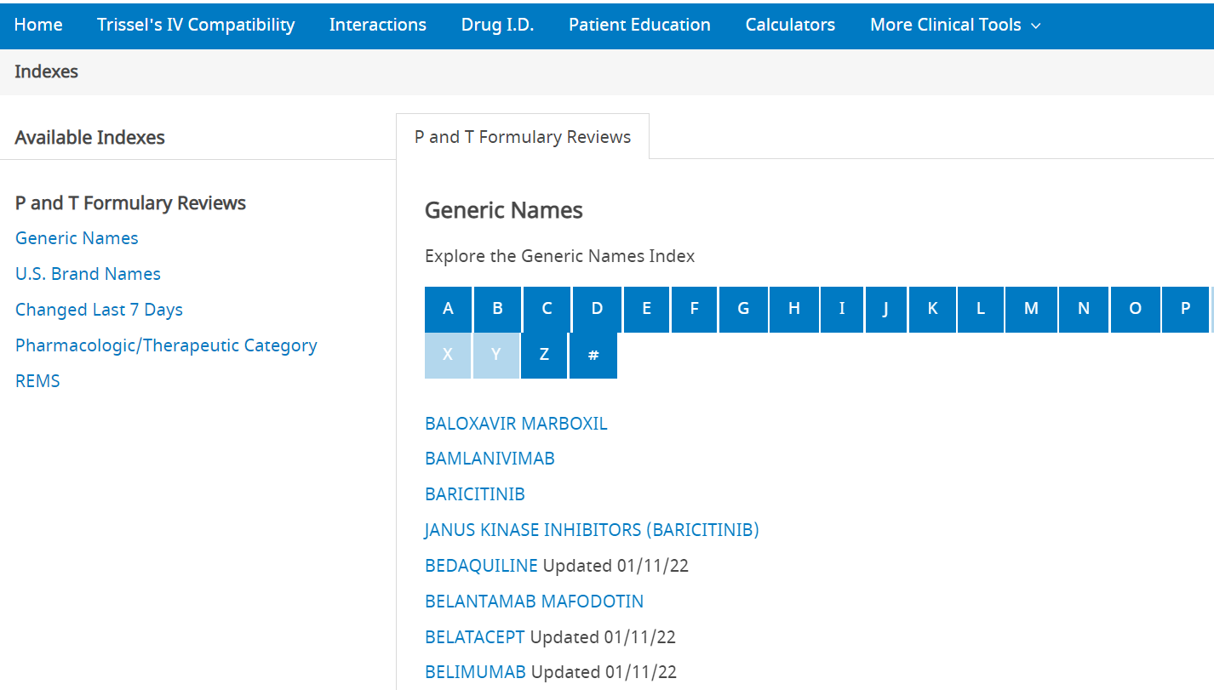Open the BELANTAMAB MAFODOTIN review

coord(534,602)
